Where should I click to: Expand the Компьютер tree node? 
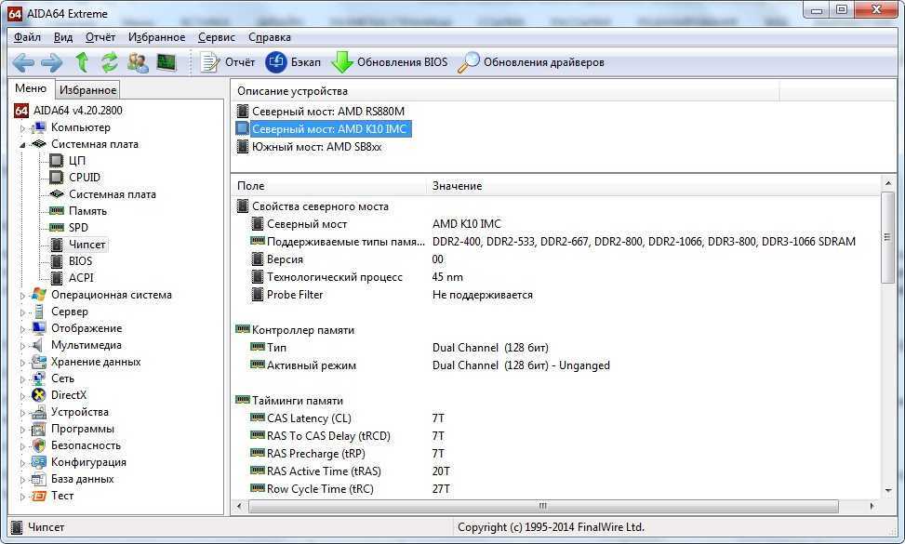click(x=22, y=128)
